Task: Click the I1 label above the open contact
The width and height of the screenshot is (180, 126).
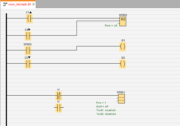Action: pyautogui.click(x=58, y=102)
